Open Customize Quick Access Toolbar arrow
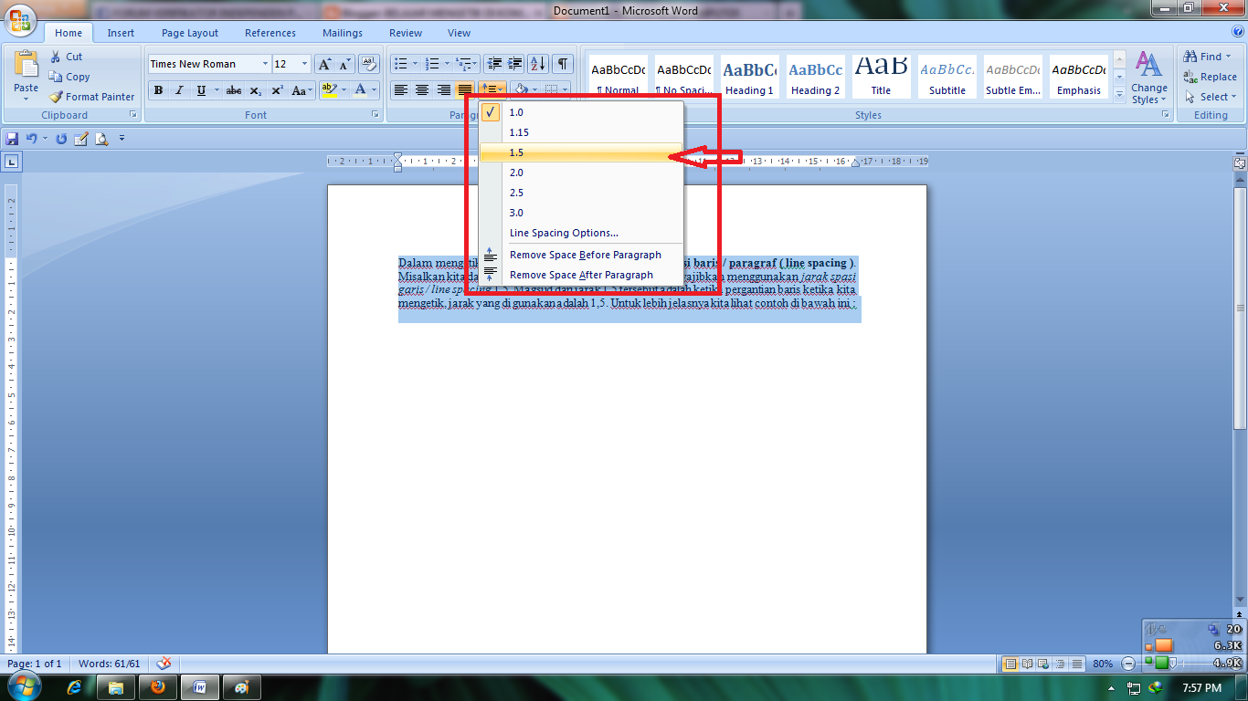This screenshot has width=1248, height=701. coord(122,139)
